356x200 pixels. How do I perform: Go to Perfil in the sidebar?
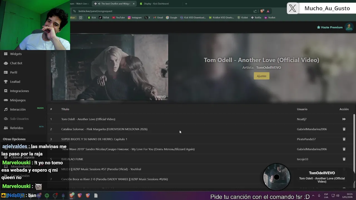(14, 72)
